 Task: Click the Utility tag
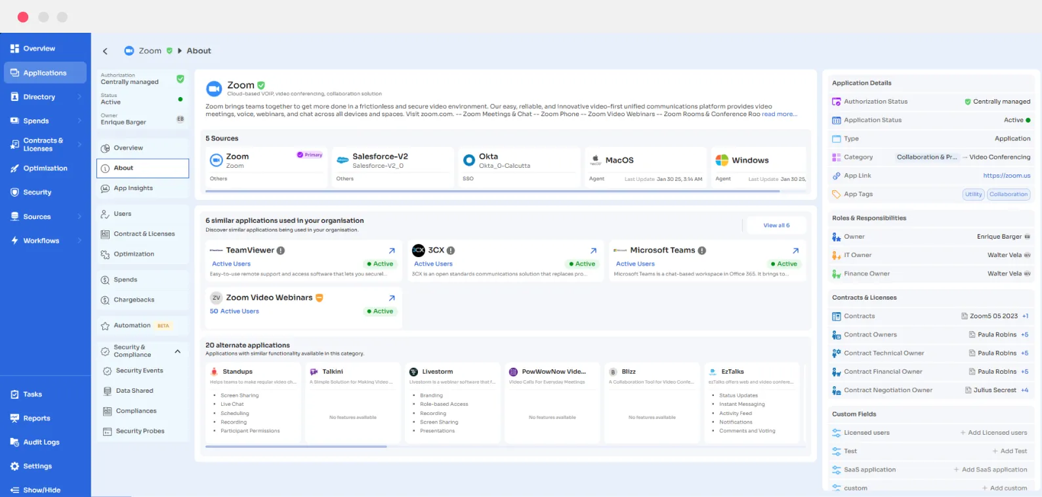pos(974,194)
